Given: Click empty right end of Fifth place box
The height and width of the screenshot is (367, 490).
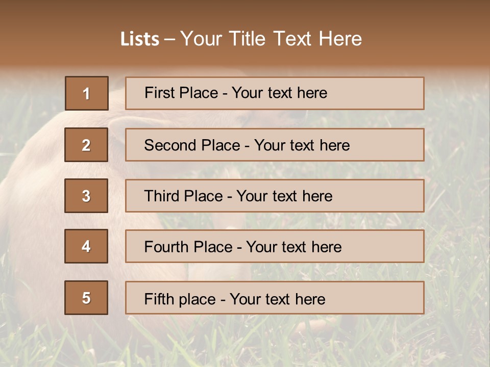Looking at the screenshot, I should point(388,298).
